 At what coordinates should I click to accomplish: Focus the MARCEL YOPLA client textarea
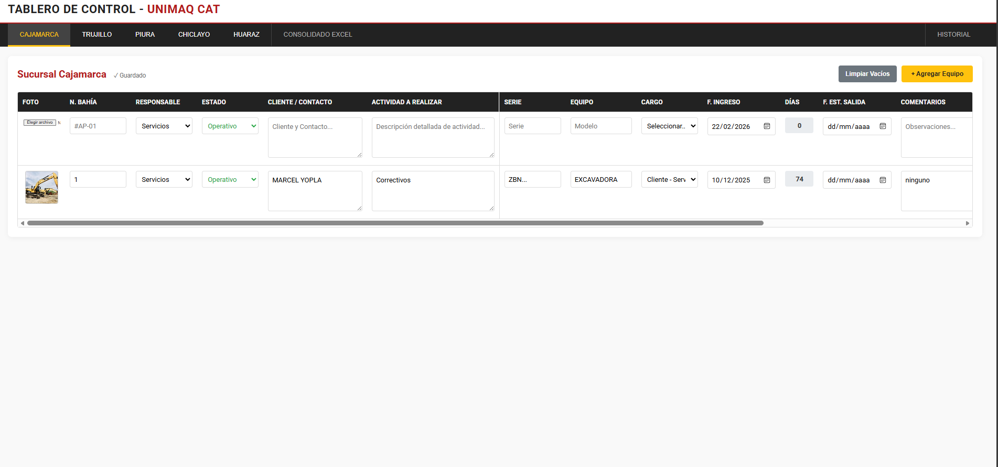[x=315, y=191]
